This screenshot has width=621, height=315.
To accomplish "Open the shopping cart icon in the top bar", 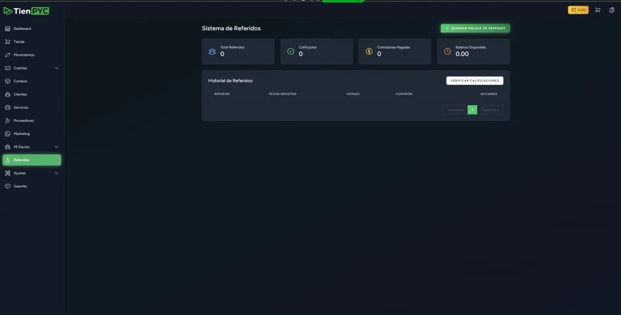I will (x=598, y=10).
